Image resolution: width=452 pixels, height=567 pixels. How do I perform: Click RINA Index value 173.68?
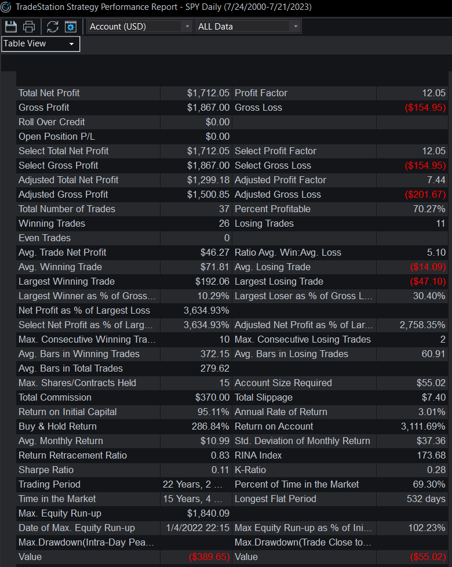431,455
